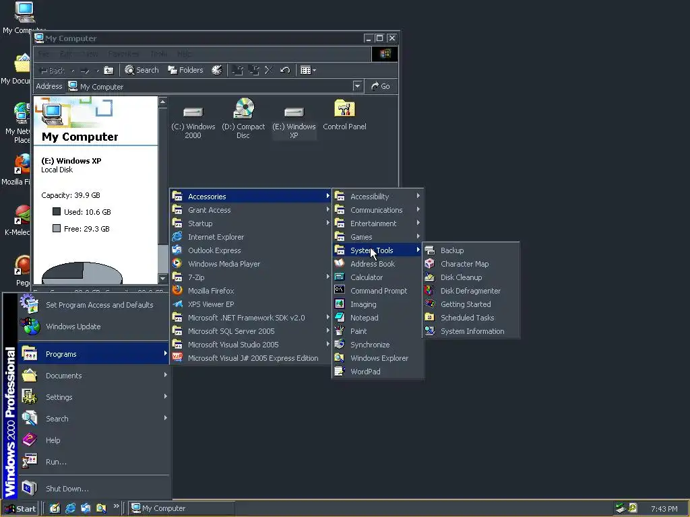The width and height of the screenshot is (690, 517).
Task: Click the Outlook Express Quick Launch icon
Action: tap(86, 508)
